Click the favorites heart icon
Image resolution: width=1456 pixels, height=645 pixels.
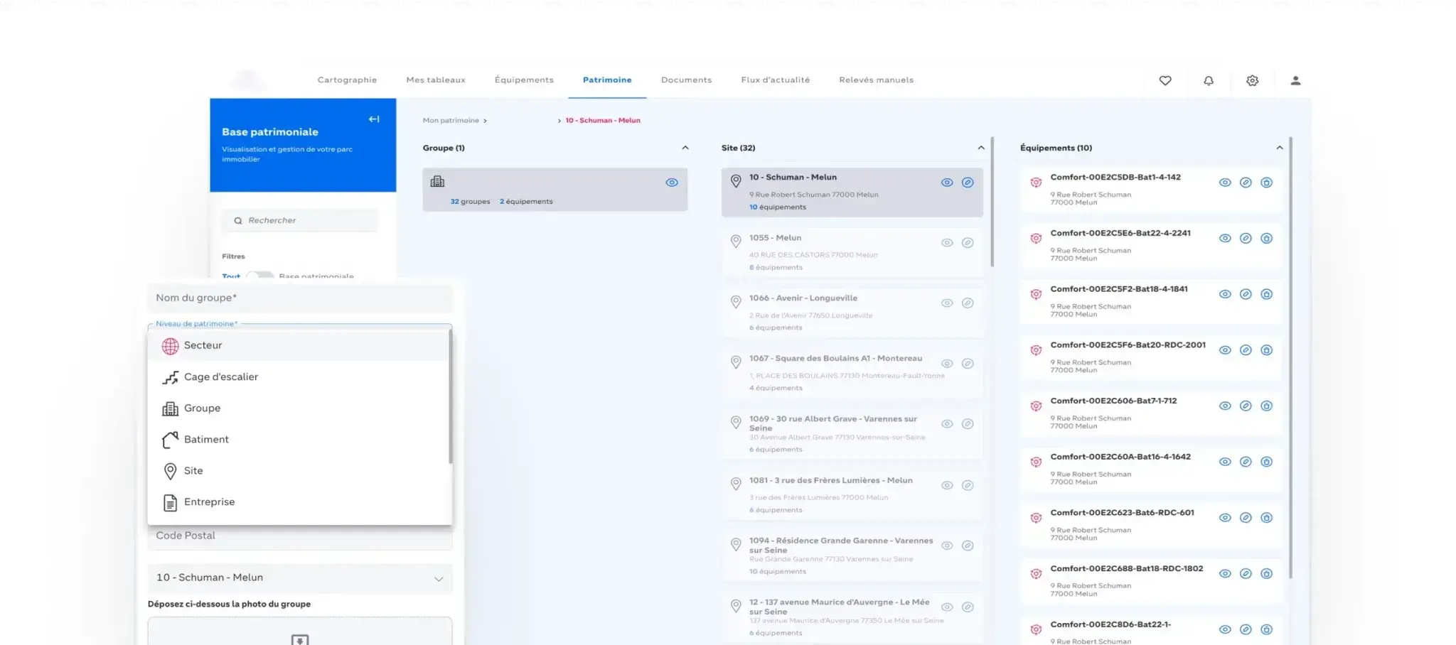click(1165, 81)
